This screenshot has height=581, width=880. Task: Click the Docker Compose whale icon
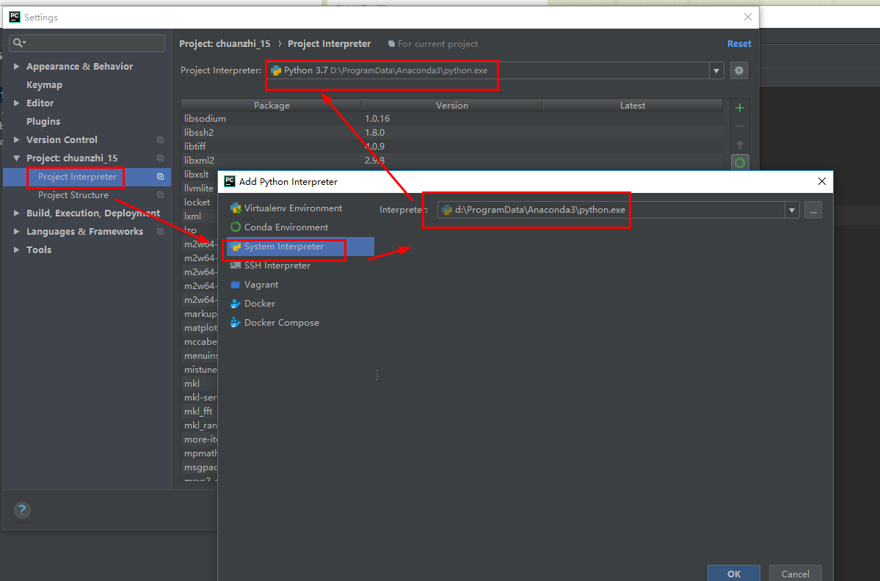pyautogui.click(x=236, y=323)
